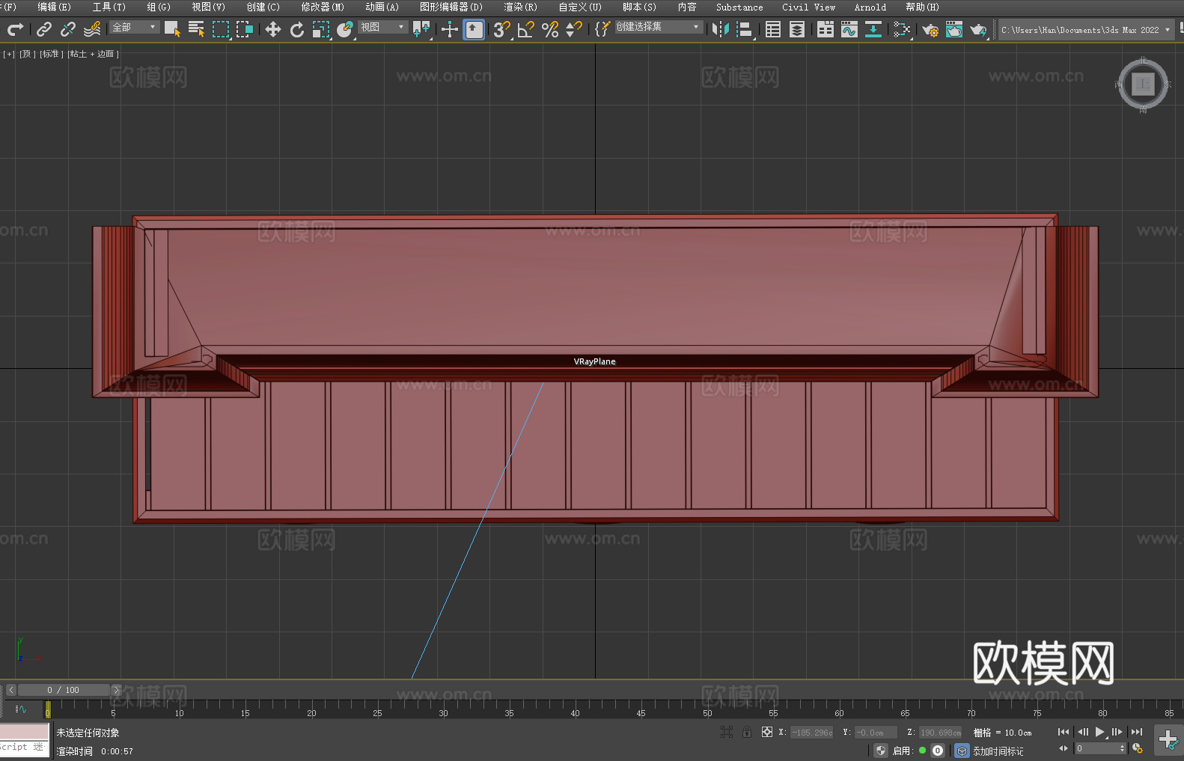Click Render Production teapot icon
The height and width of the screenshot is (761, 1184).
coord(978,29)
